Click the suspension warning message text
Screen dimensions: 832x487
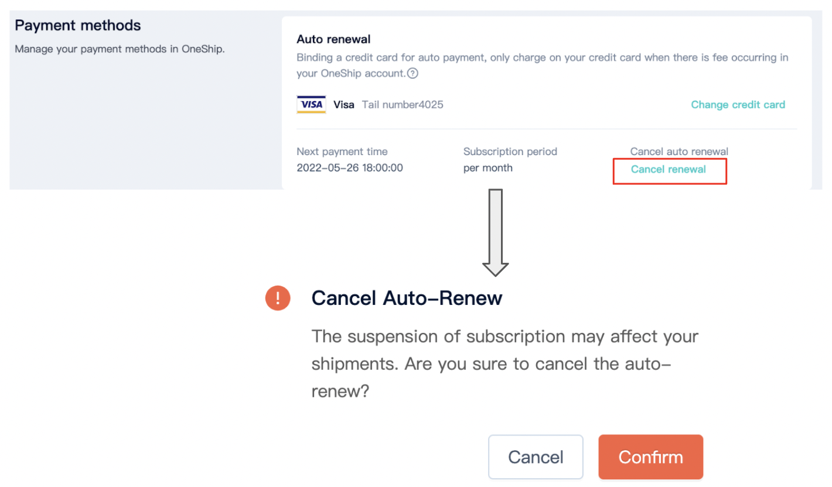505,363
